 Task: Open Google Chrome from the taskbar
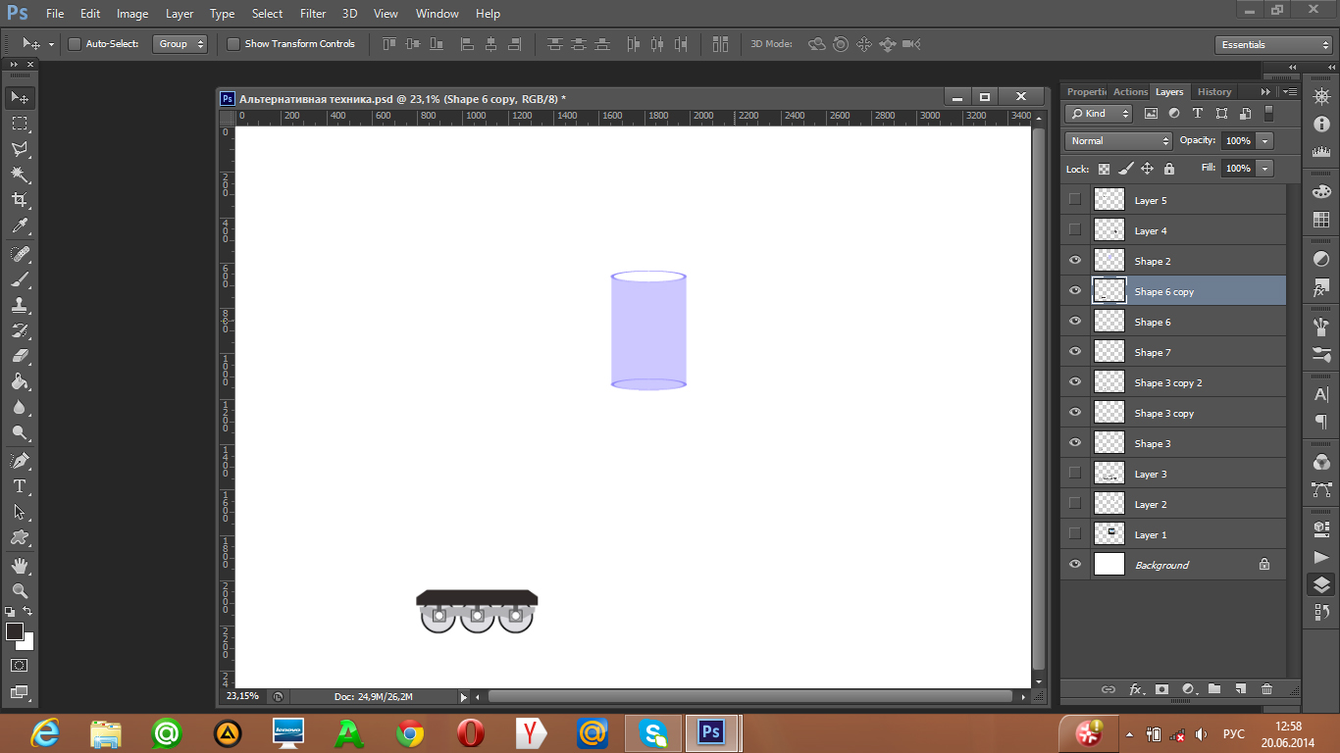point(410,732)
